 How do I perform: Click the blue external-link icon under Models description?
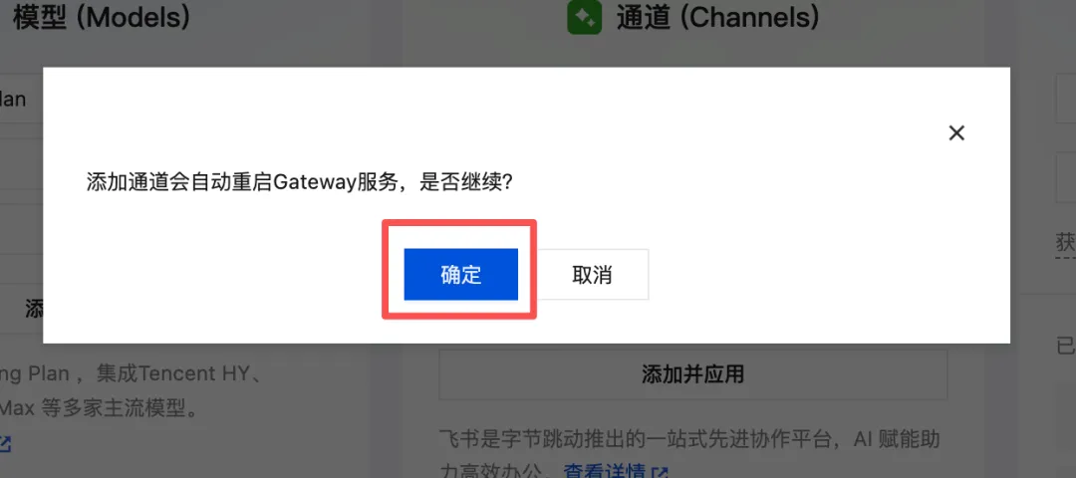(x=5, y=444)
